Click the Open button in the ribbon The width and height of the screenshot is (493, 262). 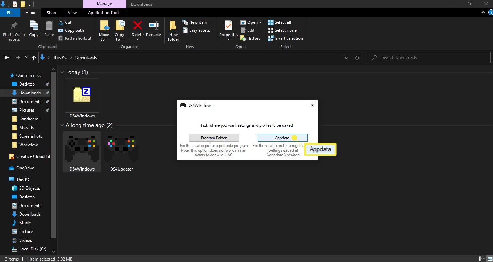(249, 22)
